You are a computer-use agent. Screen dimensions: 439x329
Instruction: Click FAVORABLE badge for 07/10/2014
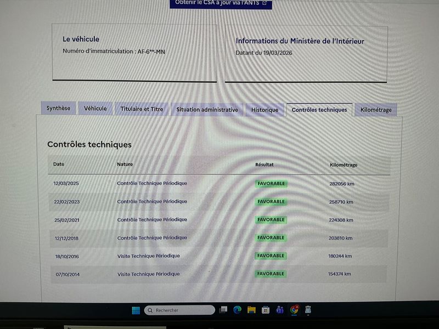(x=271, y=274)
